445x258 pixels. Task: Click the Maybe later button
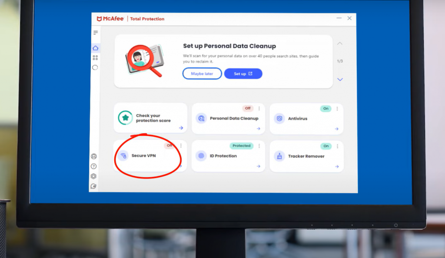tap(202, 74)
